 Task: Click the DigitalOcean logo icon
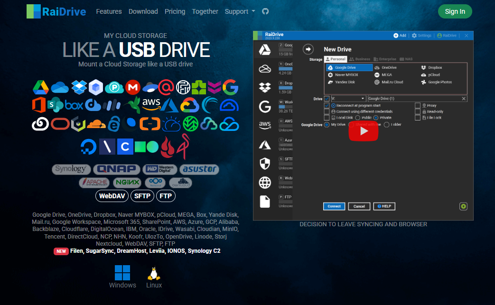[x=89, y=147]
